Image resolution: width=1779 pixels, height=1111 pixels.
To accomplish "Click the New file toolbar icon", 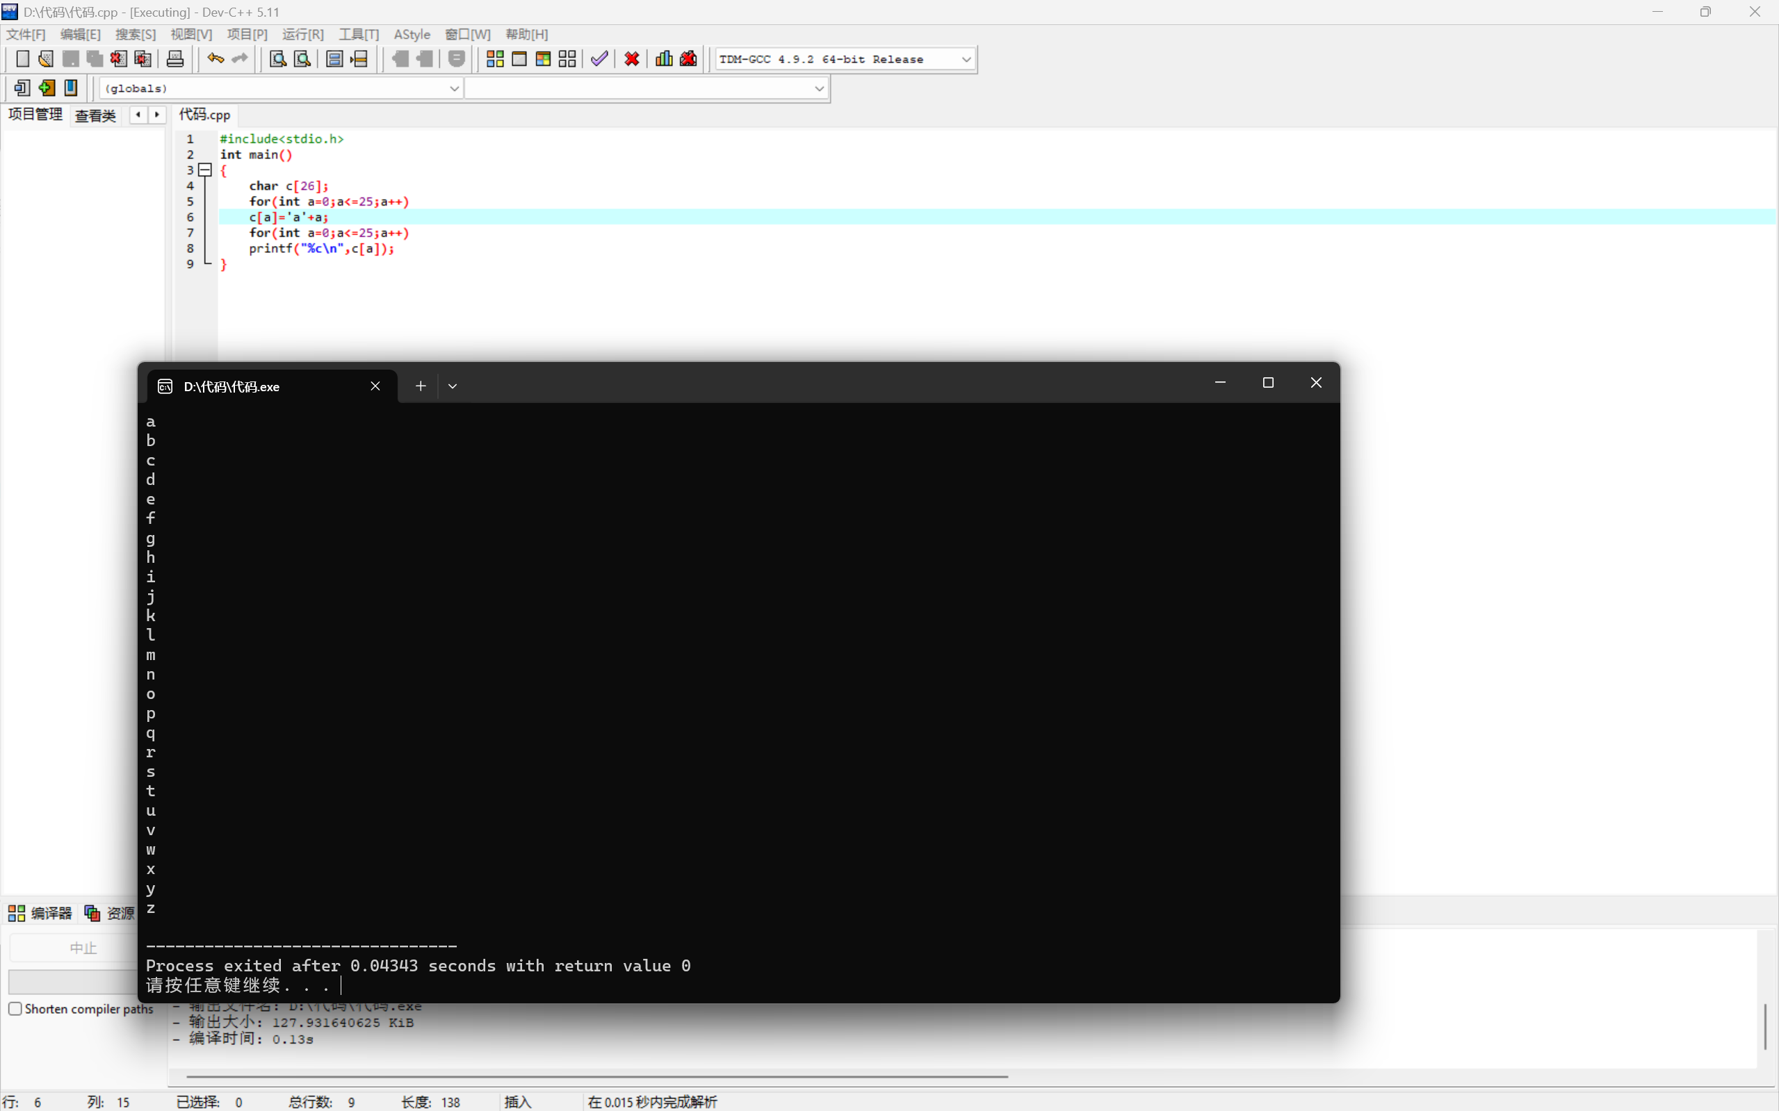I will (x=22, y=59).
